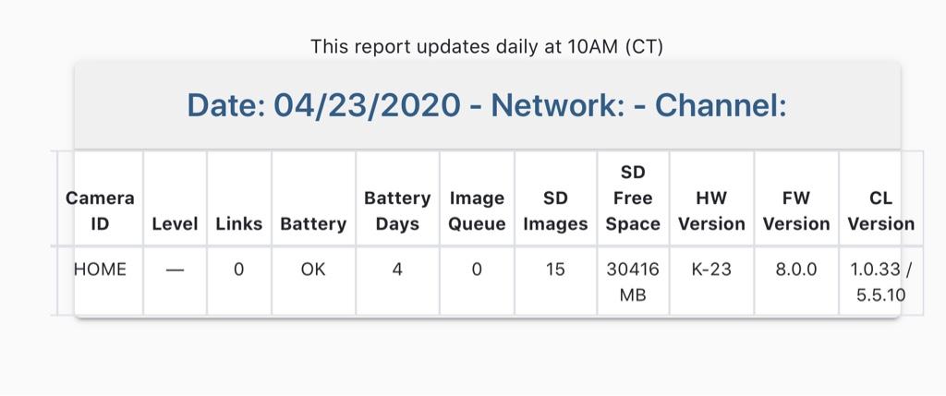The image size is (946, 396).
Task: Select the 8.0.0 firmware version cell
Action: coord(796,269)
